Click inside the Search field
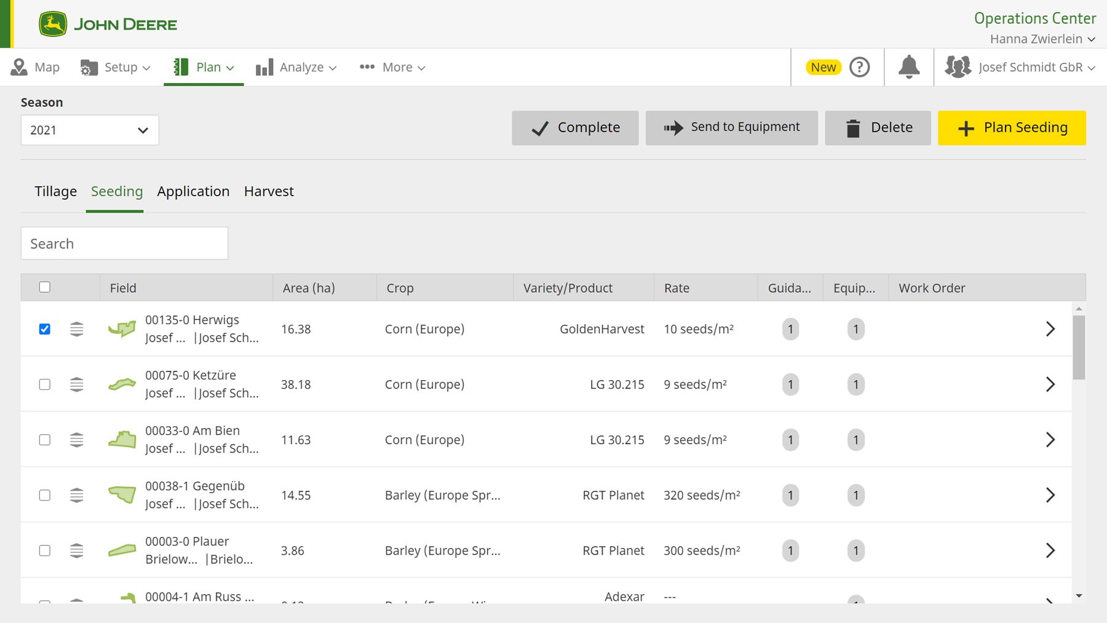The width and height of the screenshot is (1107, 623). point(124,243)
